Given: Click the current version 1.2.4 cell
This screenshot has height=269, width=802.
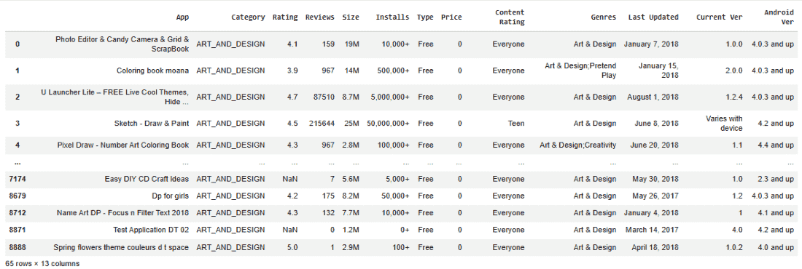Looking at the screenshot, I should coord(734,97).
